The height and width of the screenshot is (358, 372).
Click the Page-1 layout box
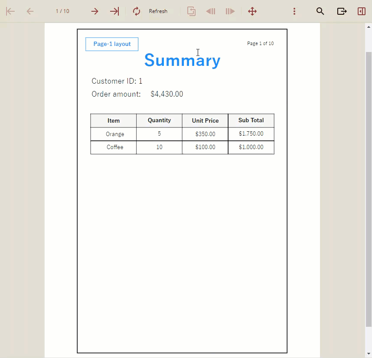tap(112, 44)
